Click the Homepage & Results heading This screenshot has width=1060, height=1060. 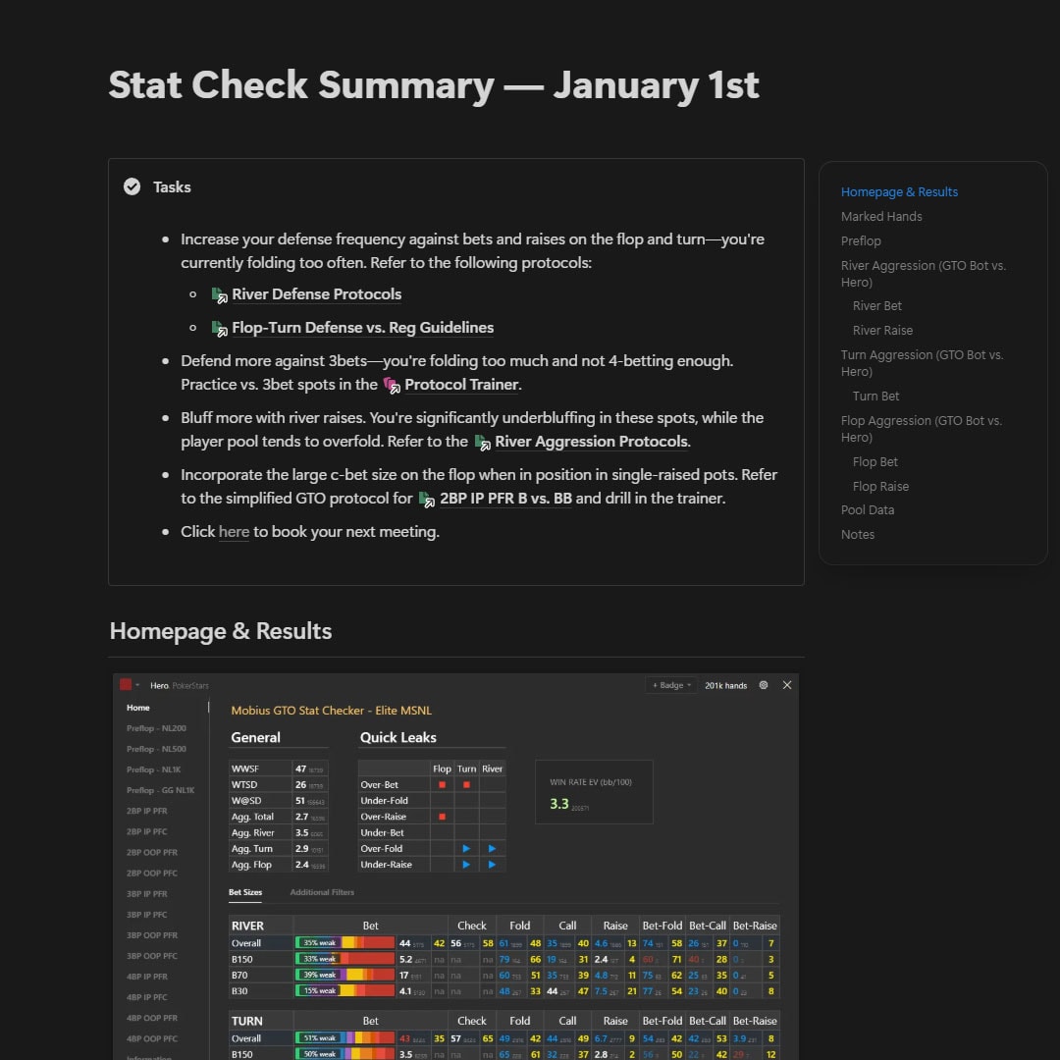pyautogui.click(x=221, y=631)
